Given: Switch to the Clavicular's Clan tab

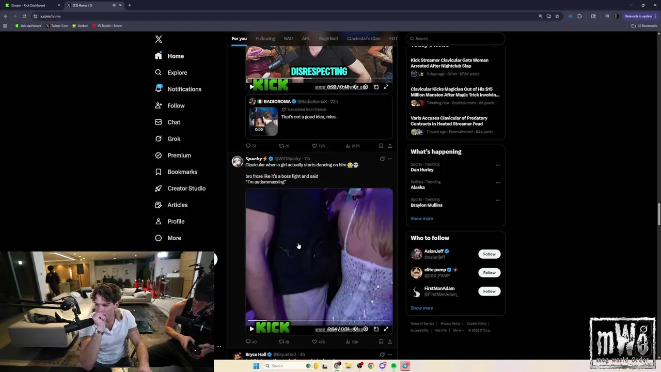Looking at the screenshot, I should tap(364, 38).
